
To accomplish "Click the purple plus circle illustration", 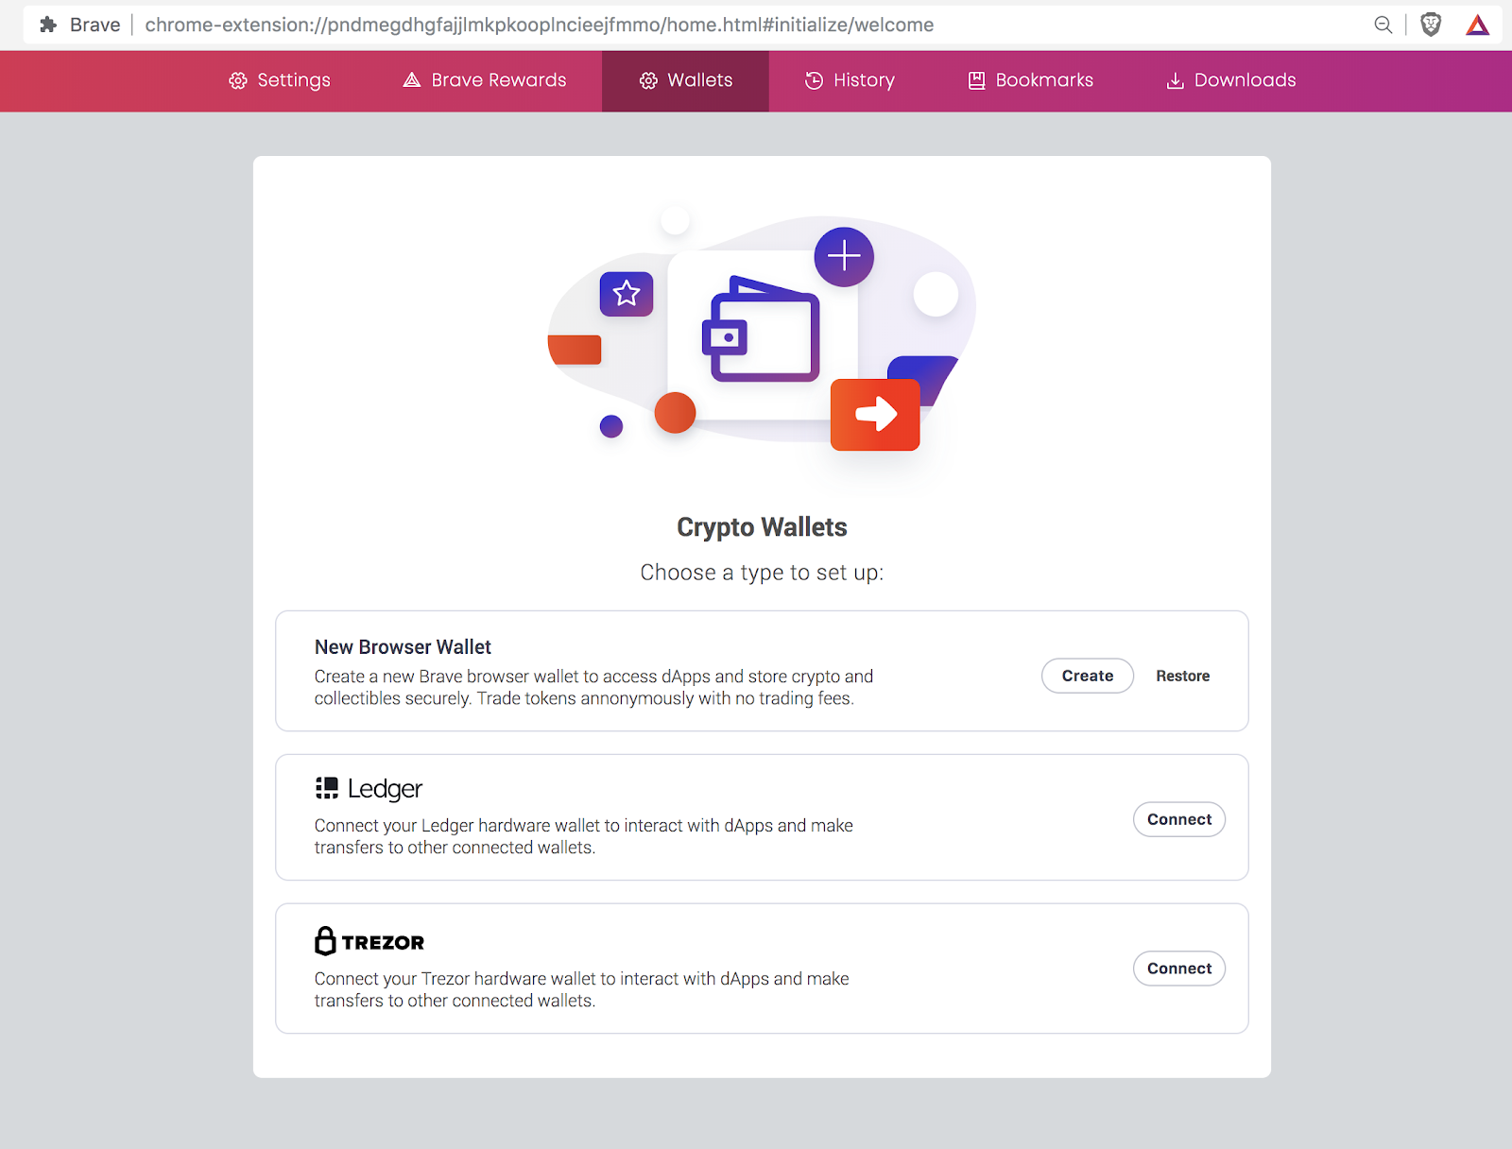I will tap(844, 256).
